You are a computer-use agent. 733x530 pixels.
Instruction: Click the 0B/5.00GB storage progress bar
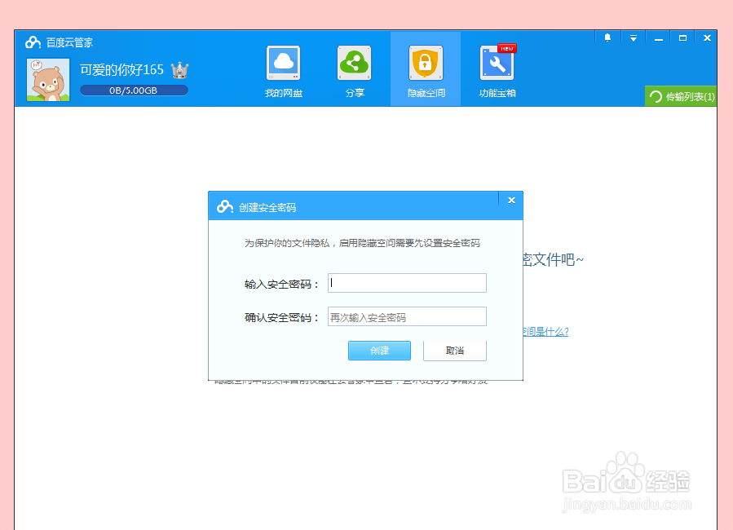tap(135, 91)
